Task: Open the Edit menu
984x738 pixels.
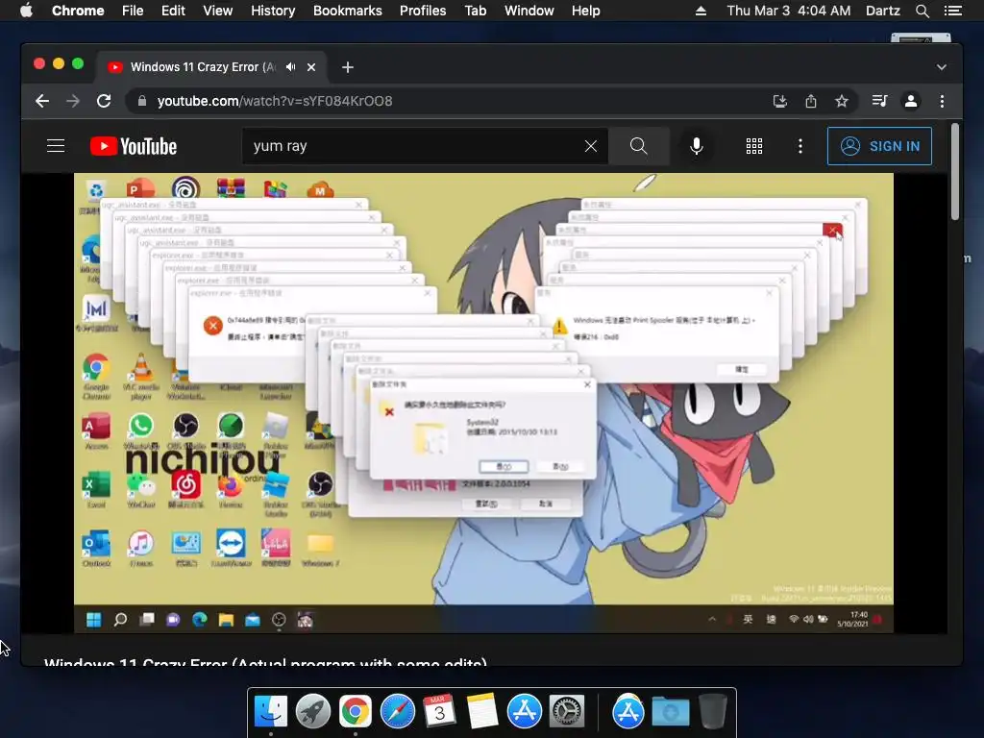Action: coord(173,11)
